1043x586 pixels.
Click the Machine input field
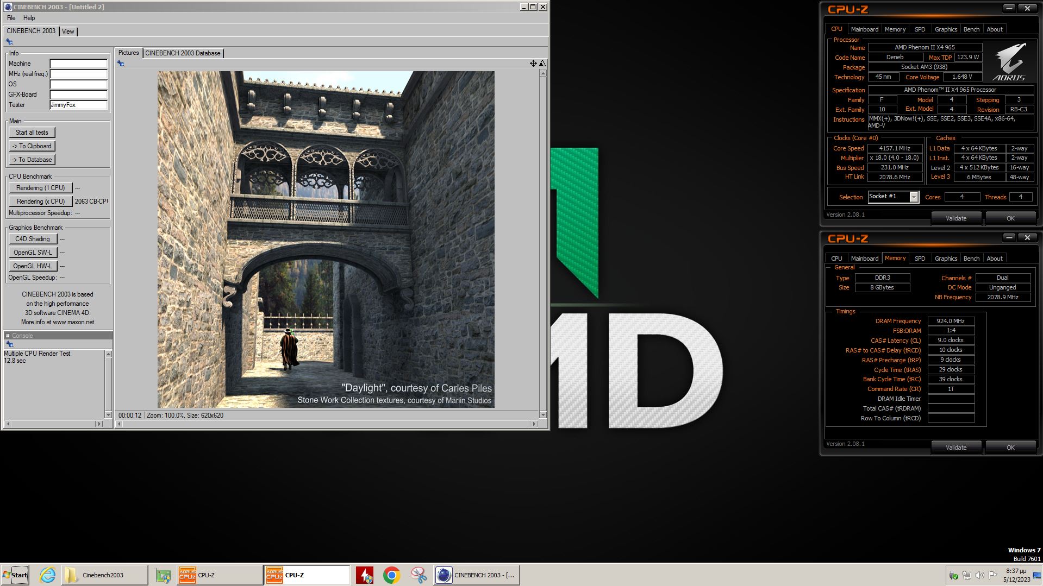pyautogui.click(x=79, y=64)
